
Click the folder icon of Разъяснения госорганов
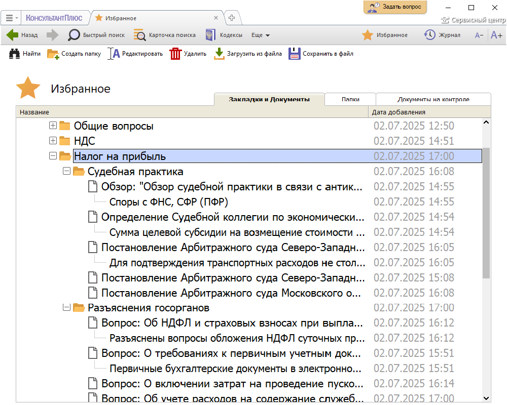point(79,307)
